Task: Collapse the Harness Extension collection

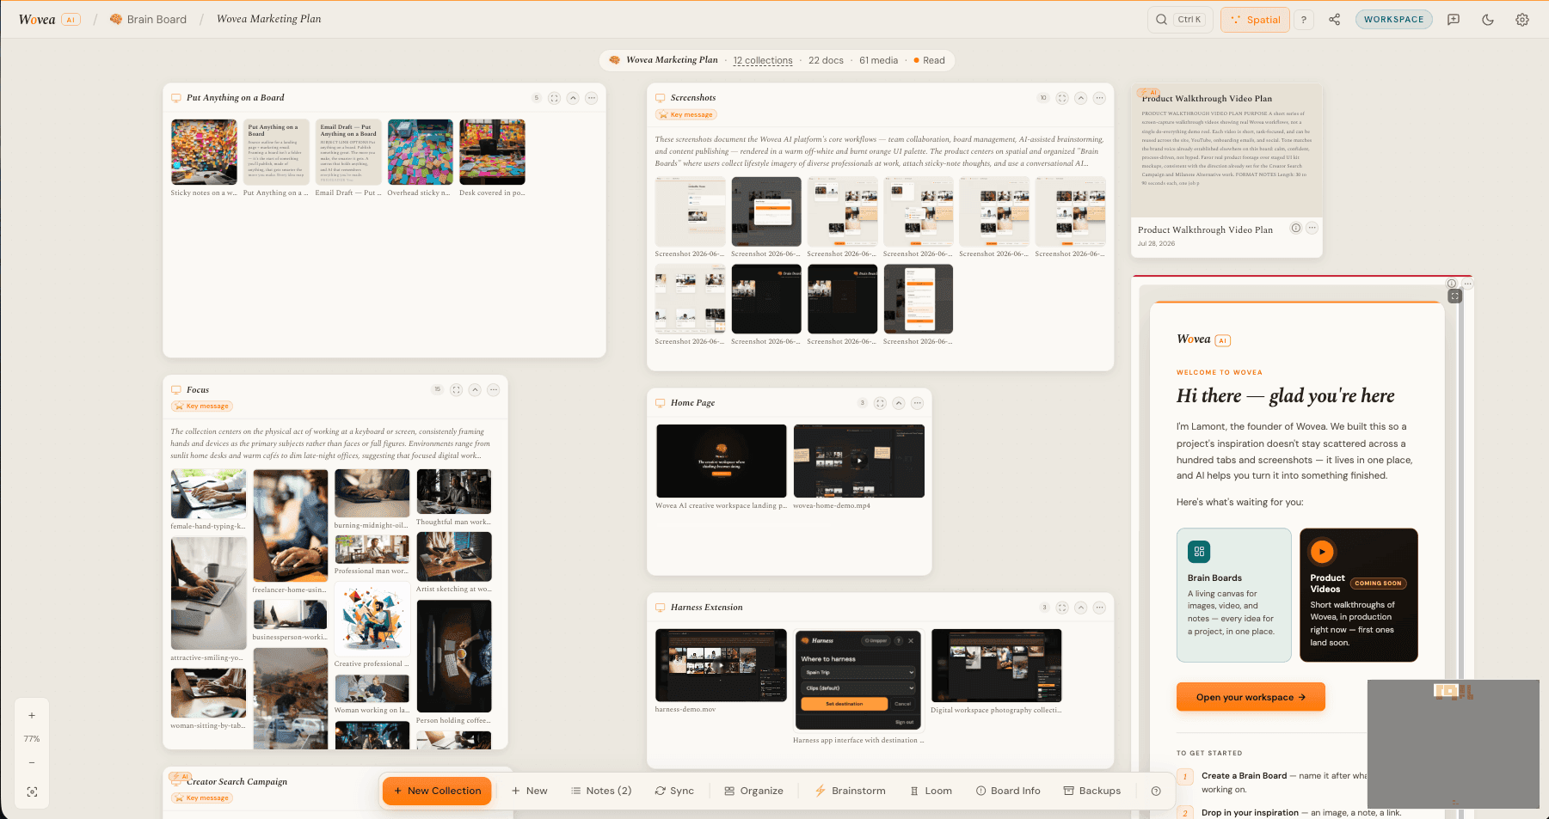Action: (1081, 608)
